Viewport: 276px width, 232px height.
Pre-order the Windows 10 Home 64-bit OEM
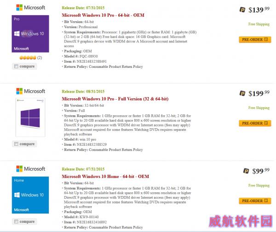click(x=255, y=201)
